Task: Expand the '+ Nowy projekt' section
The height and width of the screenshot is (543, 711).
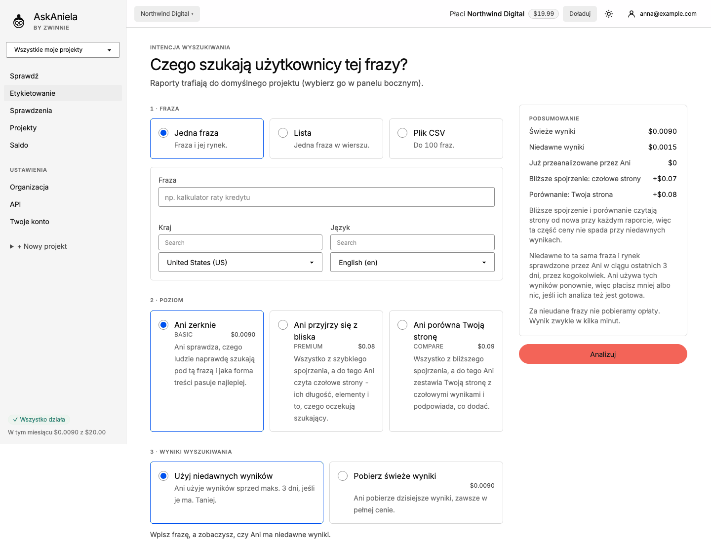Action: point(39,246)
